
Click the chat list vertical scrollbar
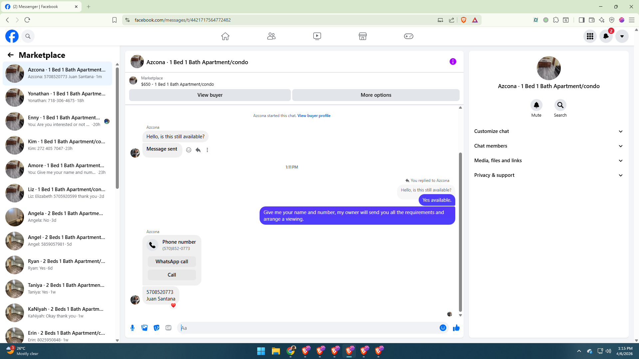tap(117, 128)
